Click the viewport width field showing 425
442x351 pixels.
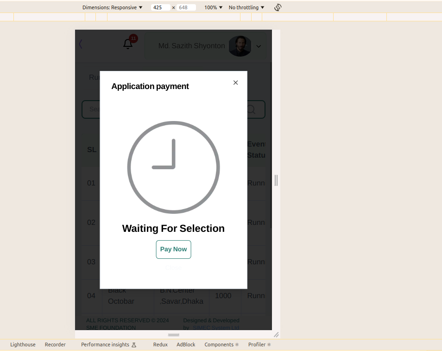pos(160,7)
